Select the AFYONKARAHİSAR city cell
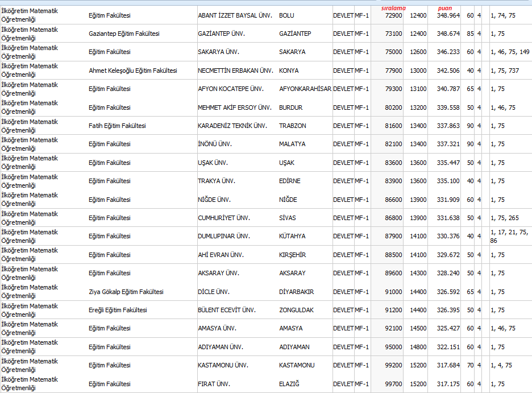The width and height of the screenshot is (532, 393). (x=305, y=89)
